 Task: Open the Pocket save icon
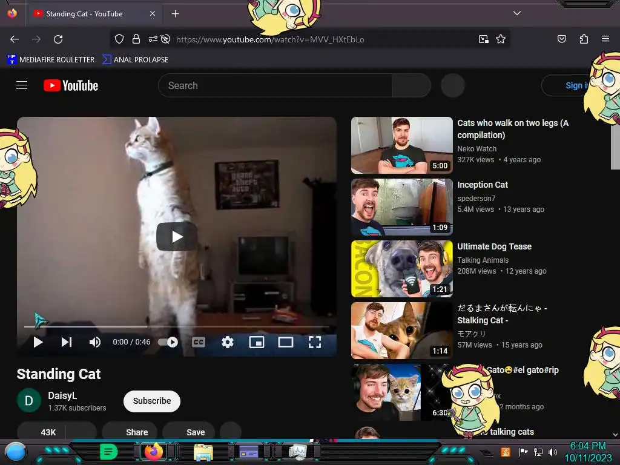[562, 39]
